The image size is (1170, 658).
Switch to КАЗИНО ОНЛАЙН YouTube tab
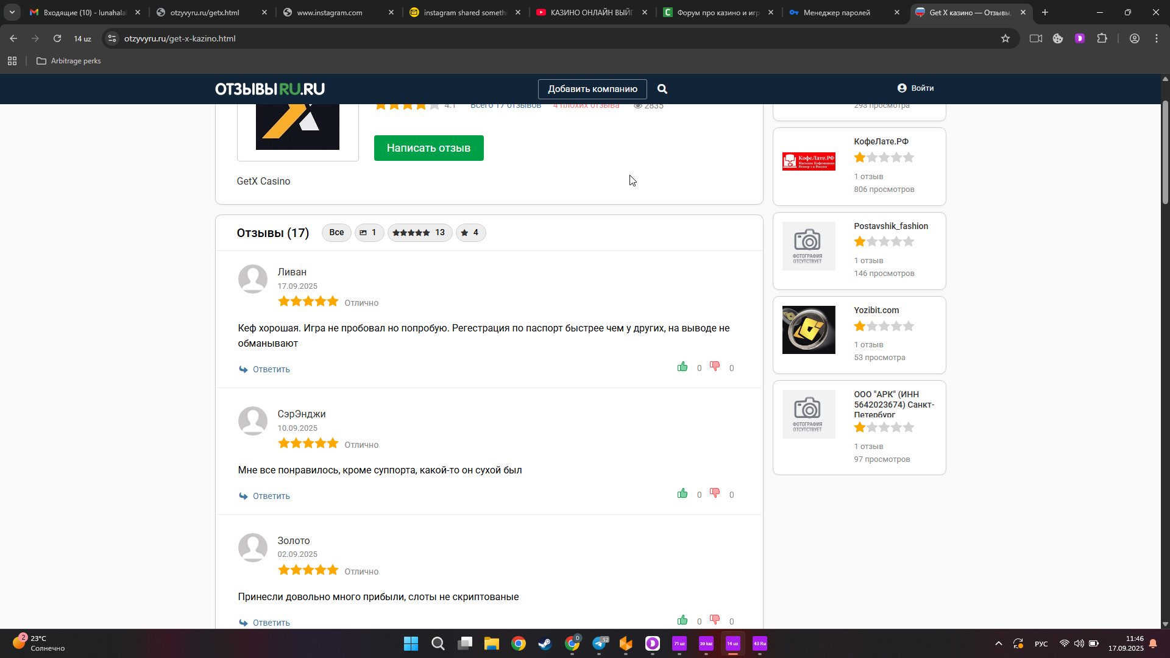click(x=590, y=12)
